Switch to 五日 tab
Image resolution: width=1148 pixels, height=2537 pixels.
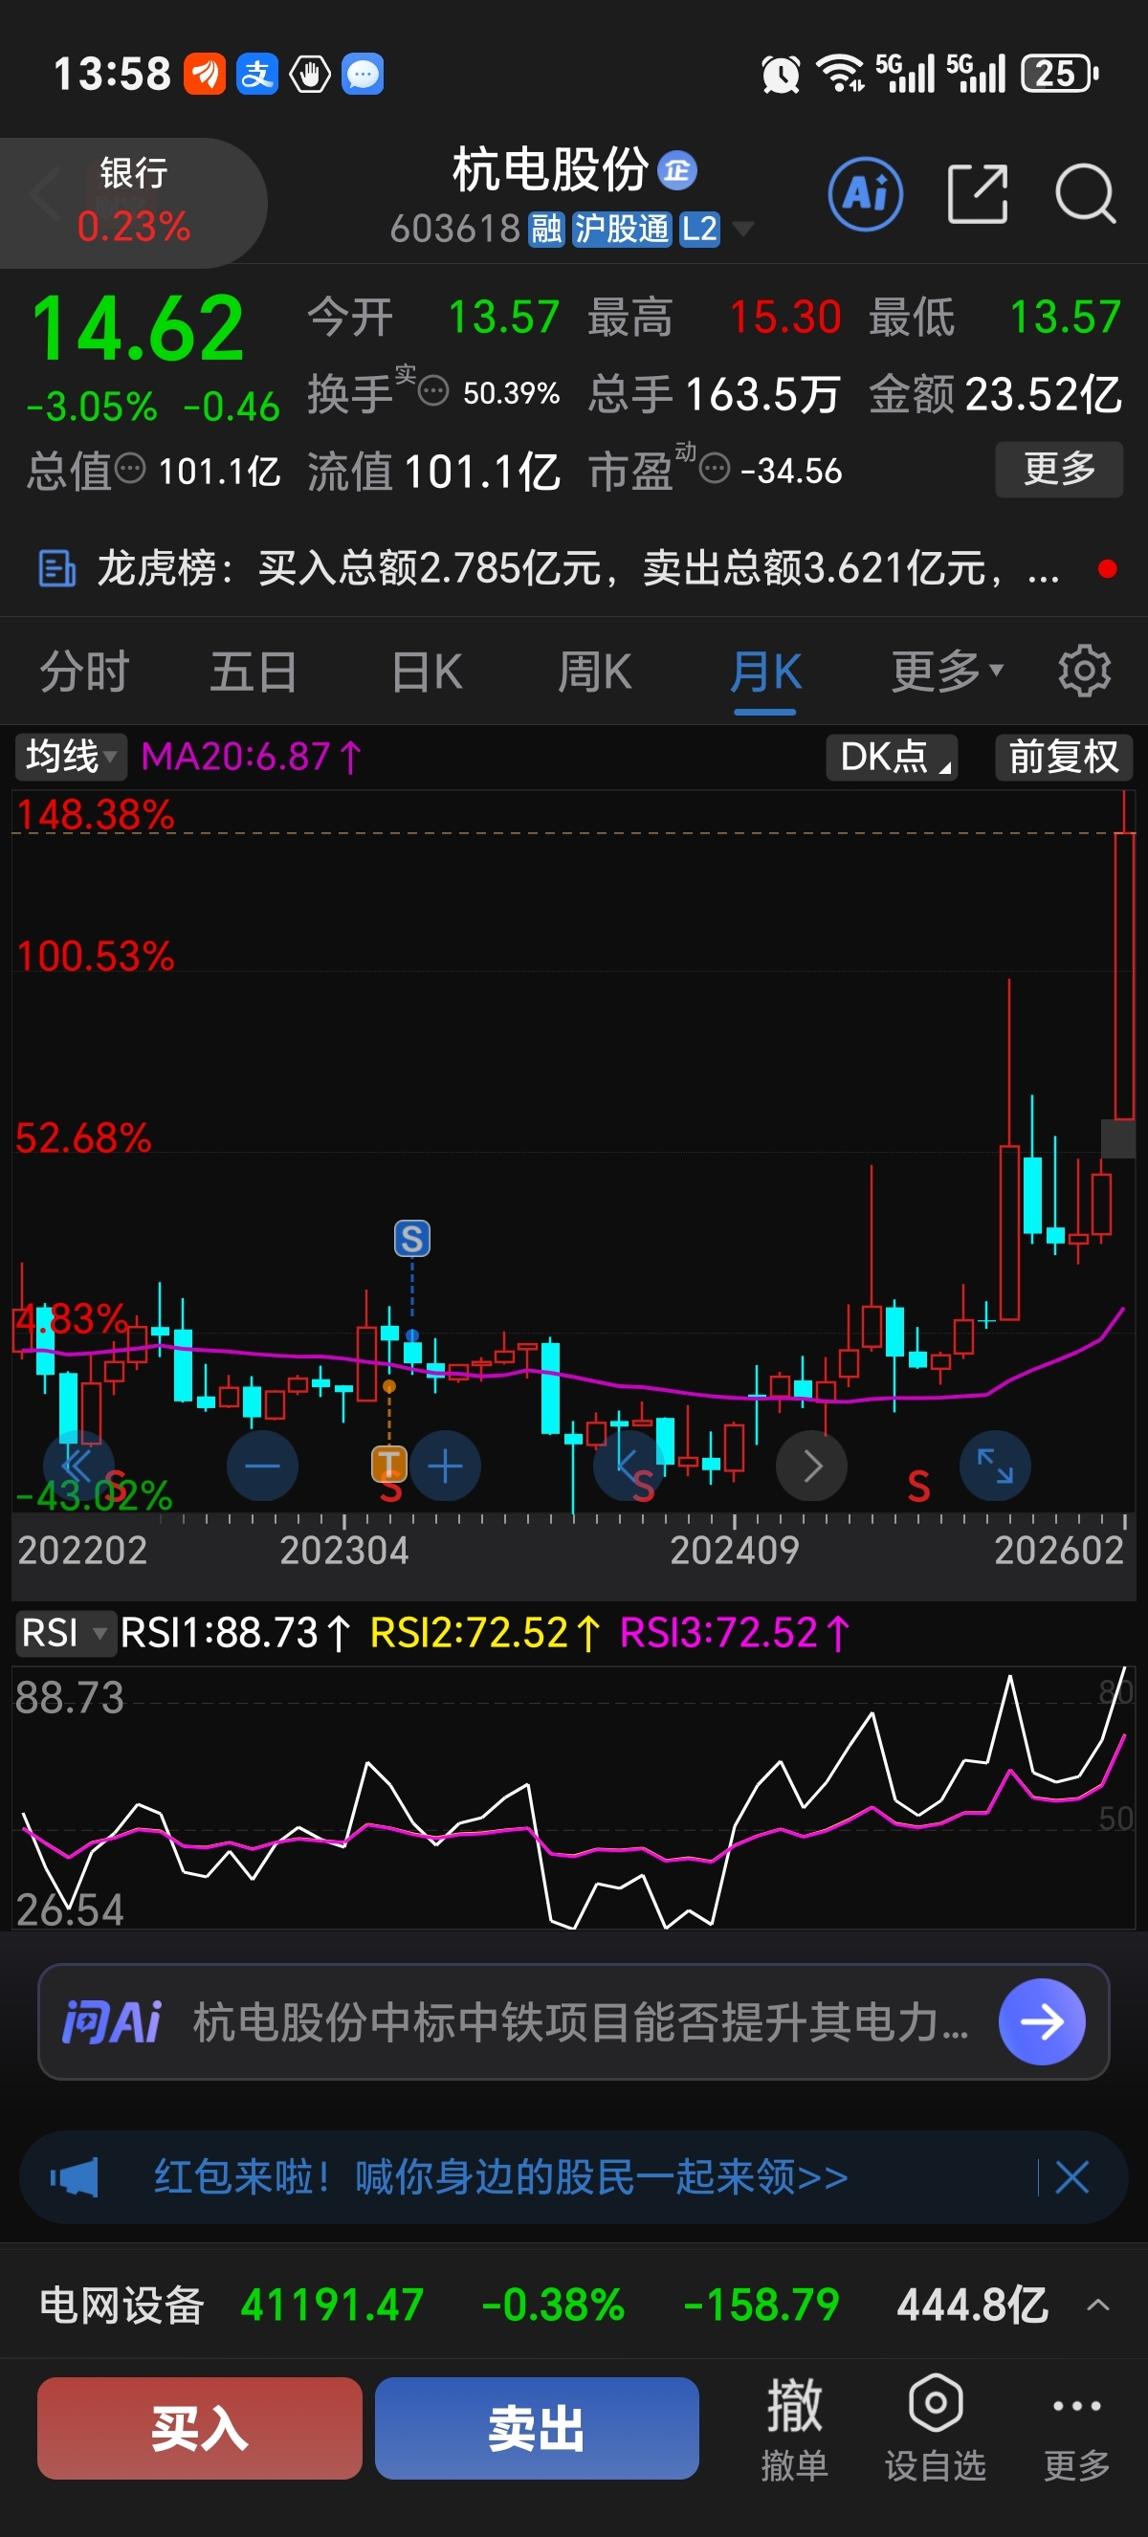click(x=253, y=672)
